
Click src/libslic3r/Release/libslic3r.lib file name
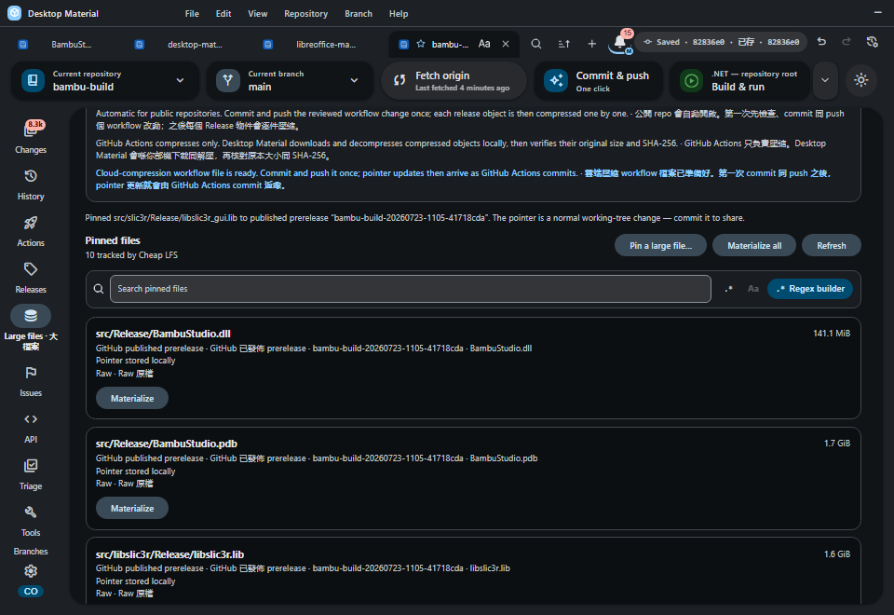169,554
